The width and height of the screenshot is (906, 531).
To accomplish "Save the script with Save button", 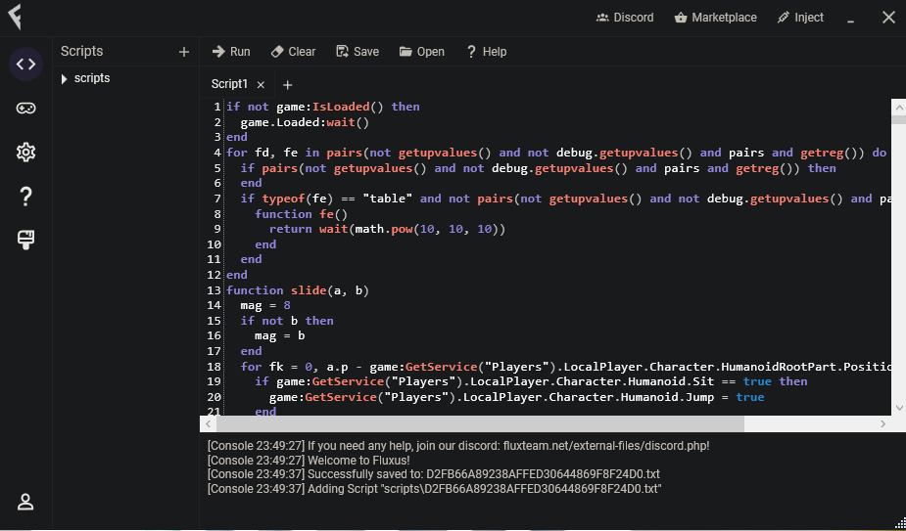I will (358, 52).
